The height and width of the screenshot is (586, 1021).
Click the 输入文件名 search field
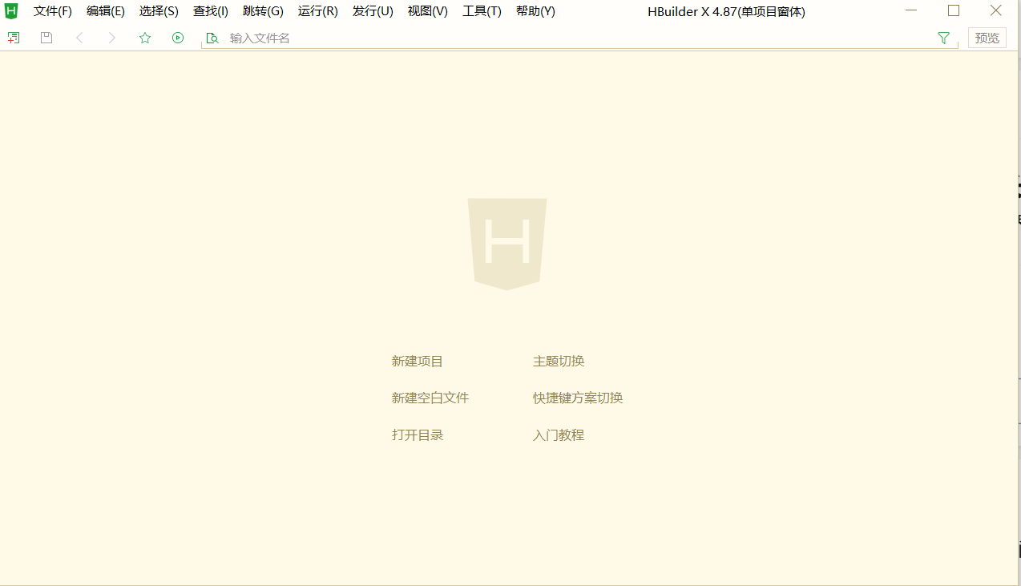(561, 38)
